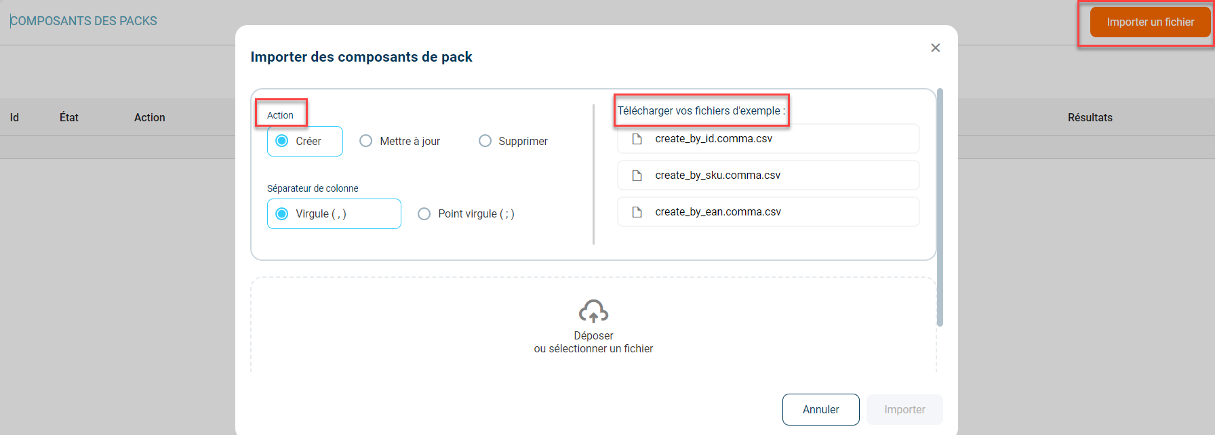Click the Importer button in the dialog
The height and width of the screenshot is (435, 1215).
pos(904,409)
